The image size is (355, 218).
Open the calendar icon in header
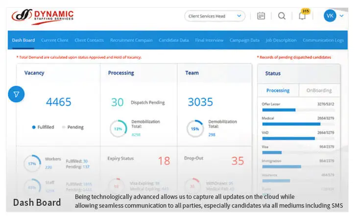coord(261,16)
